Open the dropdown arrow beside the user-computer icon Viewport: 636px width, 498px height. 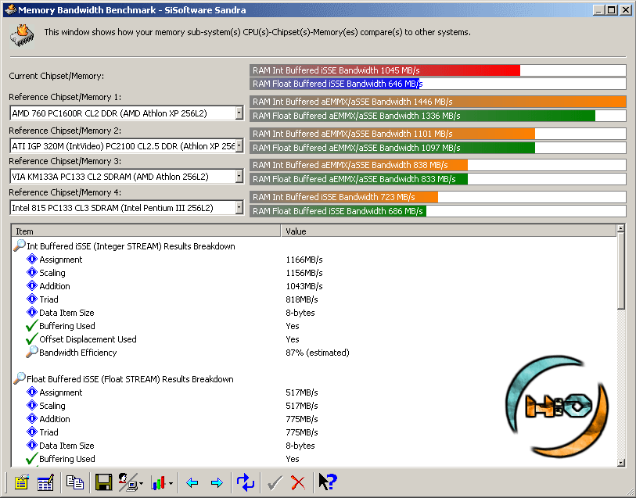(x=141, y=483)
